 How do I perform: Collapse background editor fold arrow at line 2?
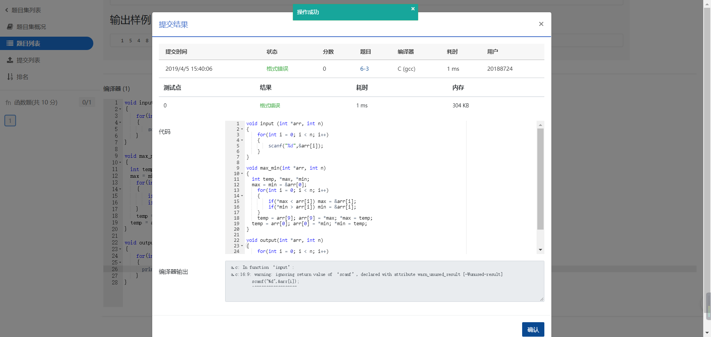tap(120, 109)
